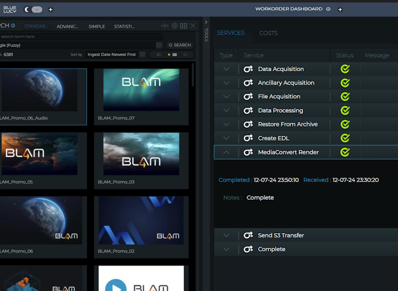
Task: Toggle the dark mode moon switch
Action: pos(33,10)
